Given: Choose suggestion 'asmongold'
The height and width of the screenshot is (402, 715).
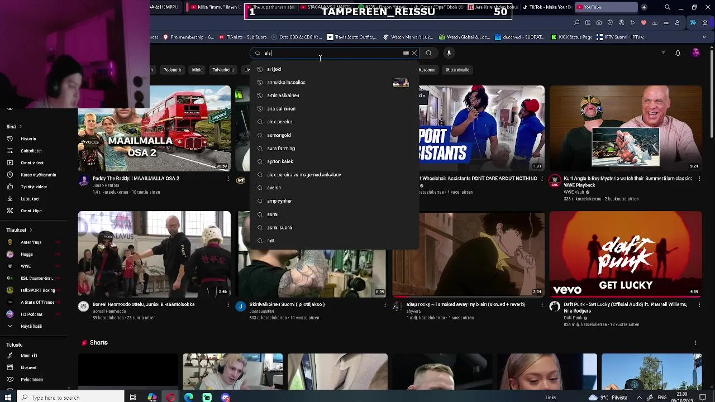Looking at the screenshot, I should point(334,135).
